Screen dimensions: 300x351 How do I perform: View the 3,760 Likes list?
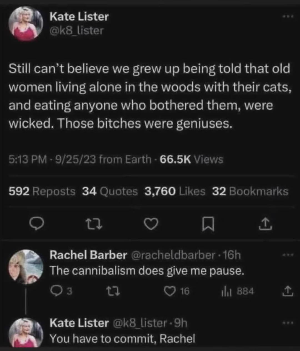tap(175, 191)
